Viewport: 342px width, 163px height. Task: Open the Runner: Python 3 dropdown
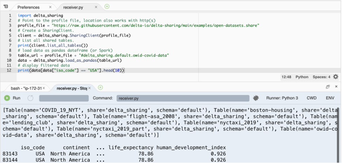pos(282,98)
